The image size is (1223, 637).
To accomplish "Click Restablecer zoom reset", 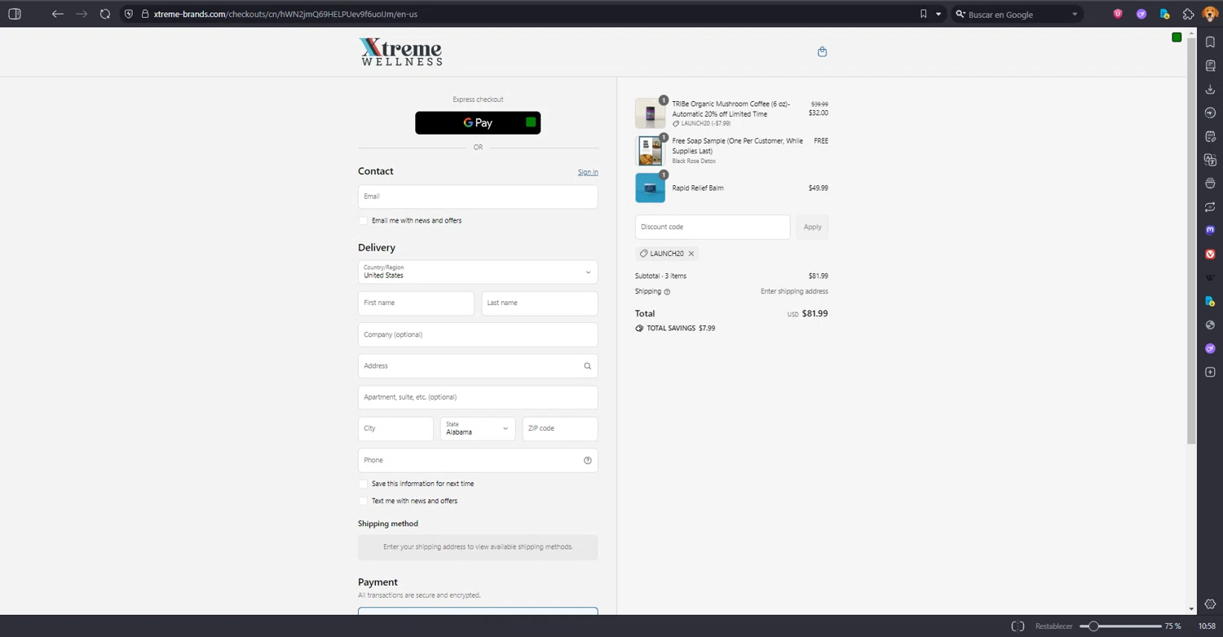I will [1053, 626].
